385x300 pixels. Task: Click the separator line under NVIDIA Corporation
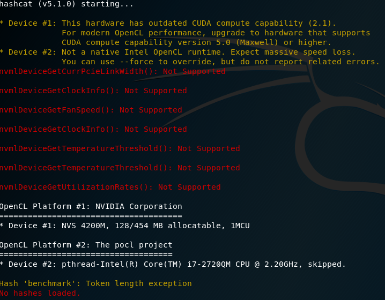click(x=91, y=216)
